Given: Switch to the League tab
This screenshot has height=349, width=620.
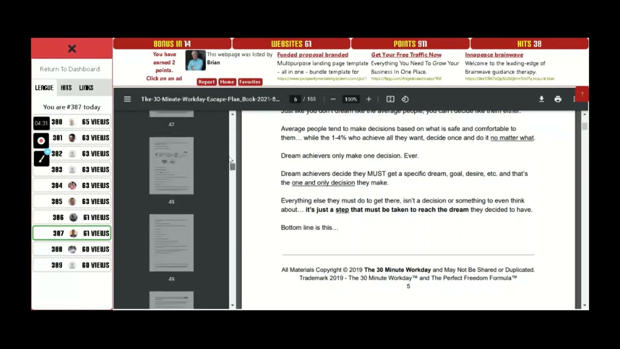Looking at the screenshot, I should pos(44,88).
